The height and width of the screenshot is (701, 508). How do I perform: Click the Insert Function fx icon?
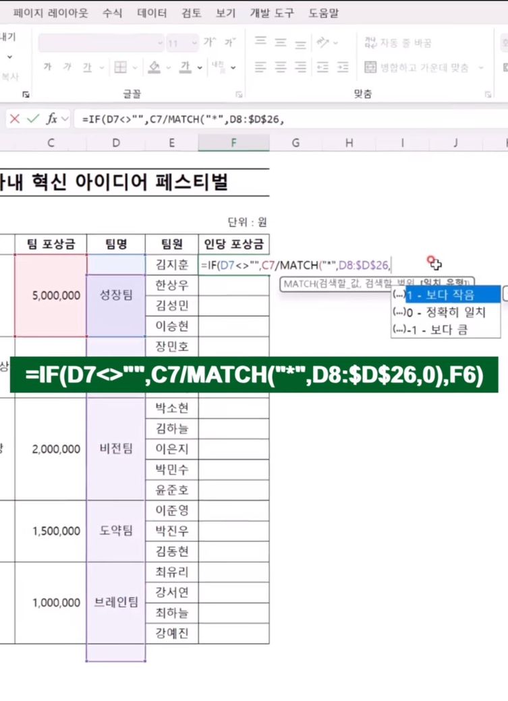(x=51, y=119)
